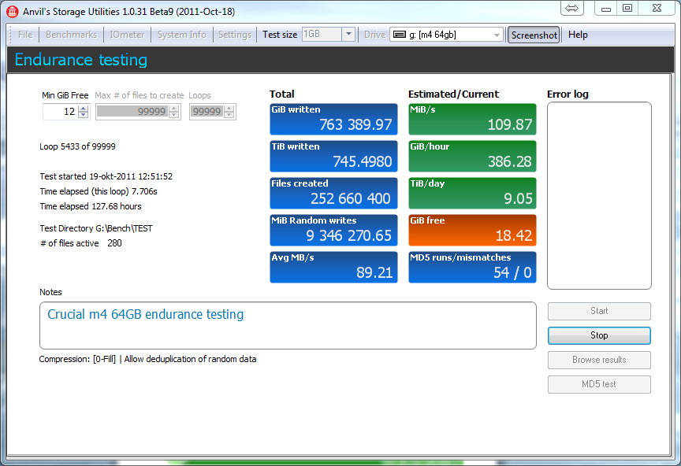Viewport: 681px width, 466px height.
Task: Stop the endurance test
Action: [599, 335]
